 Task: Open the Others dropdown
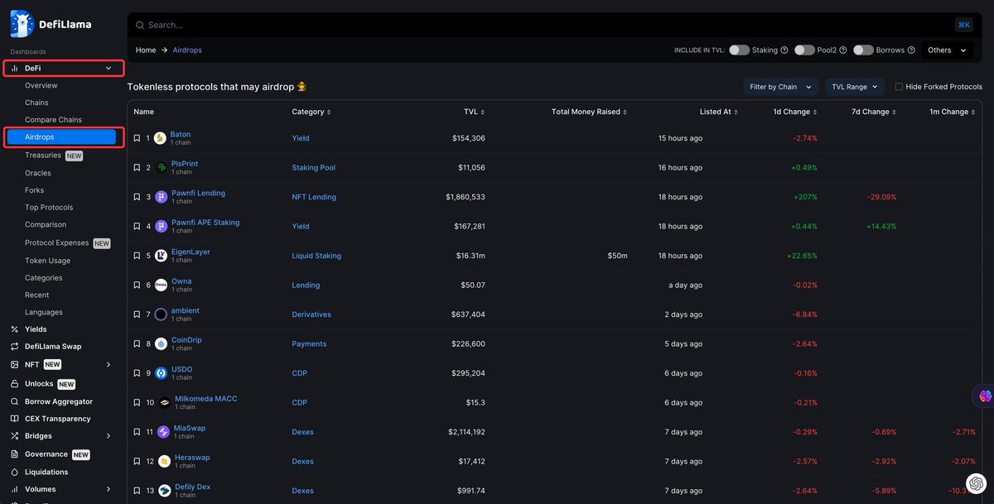(946, 50)
